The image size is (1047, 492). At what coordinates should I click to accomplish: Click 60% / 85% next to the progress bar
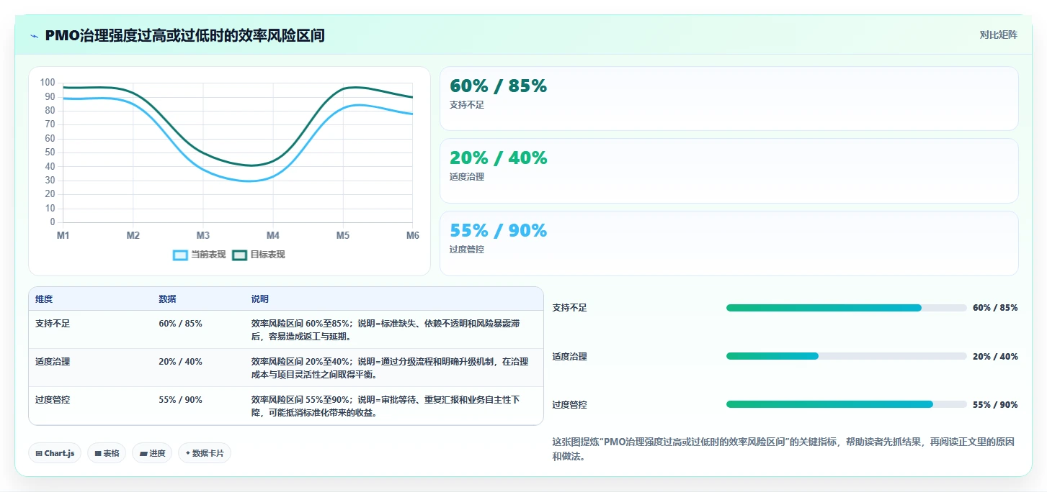click(995, 308)
